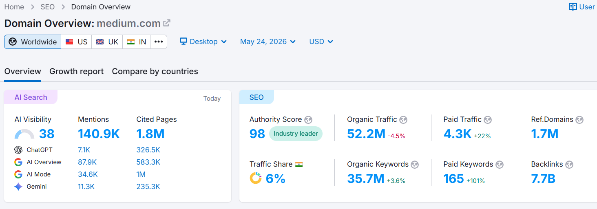Click globe icon next to Paid Keywords
Viewport: 597px width, 209px height.
coord(500,165)
